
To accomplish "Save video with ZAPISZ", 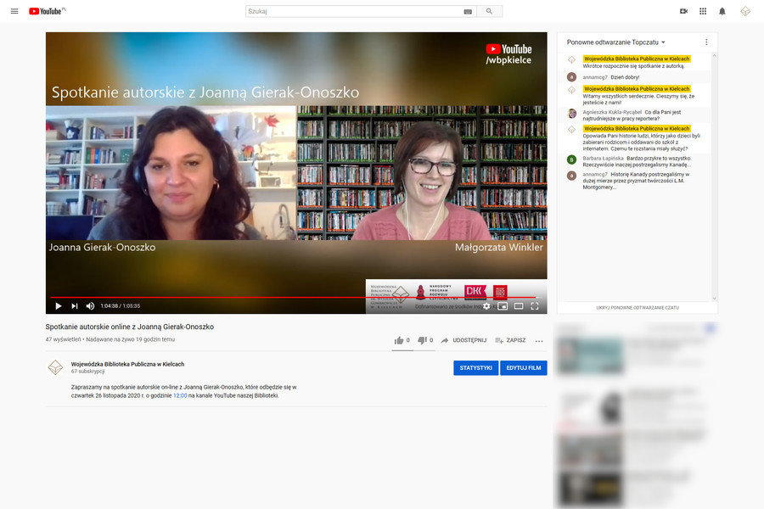I will click(x=510, y=340).
